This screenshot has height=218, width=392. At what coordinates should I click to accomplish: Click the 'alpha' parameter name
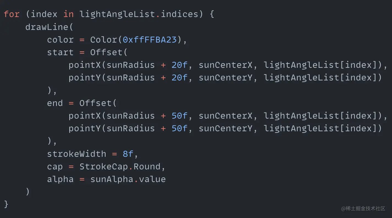coord(60,179)
